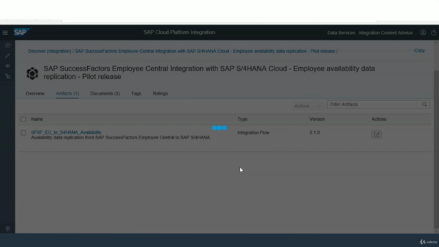Image resolution: width=439 pixels, height=247 pixels.
Task: Click the Type column header
Action: pos(242,119)
